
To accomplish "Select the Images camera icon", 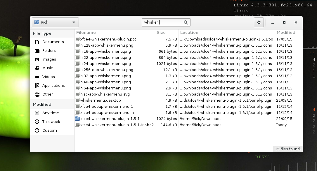I will tap(37, 59).
